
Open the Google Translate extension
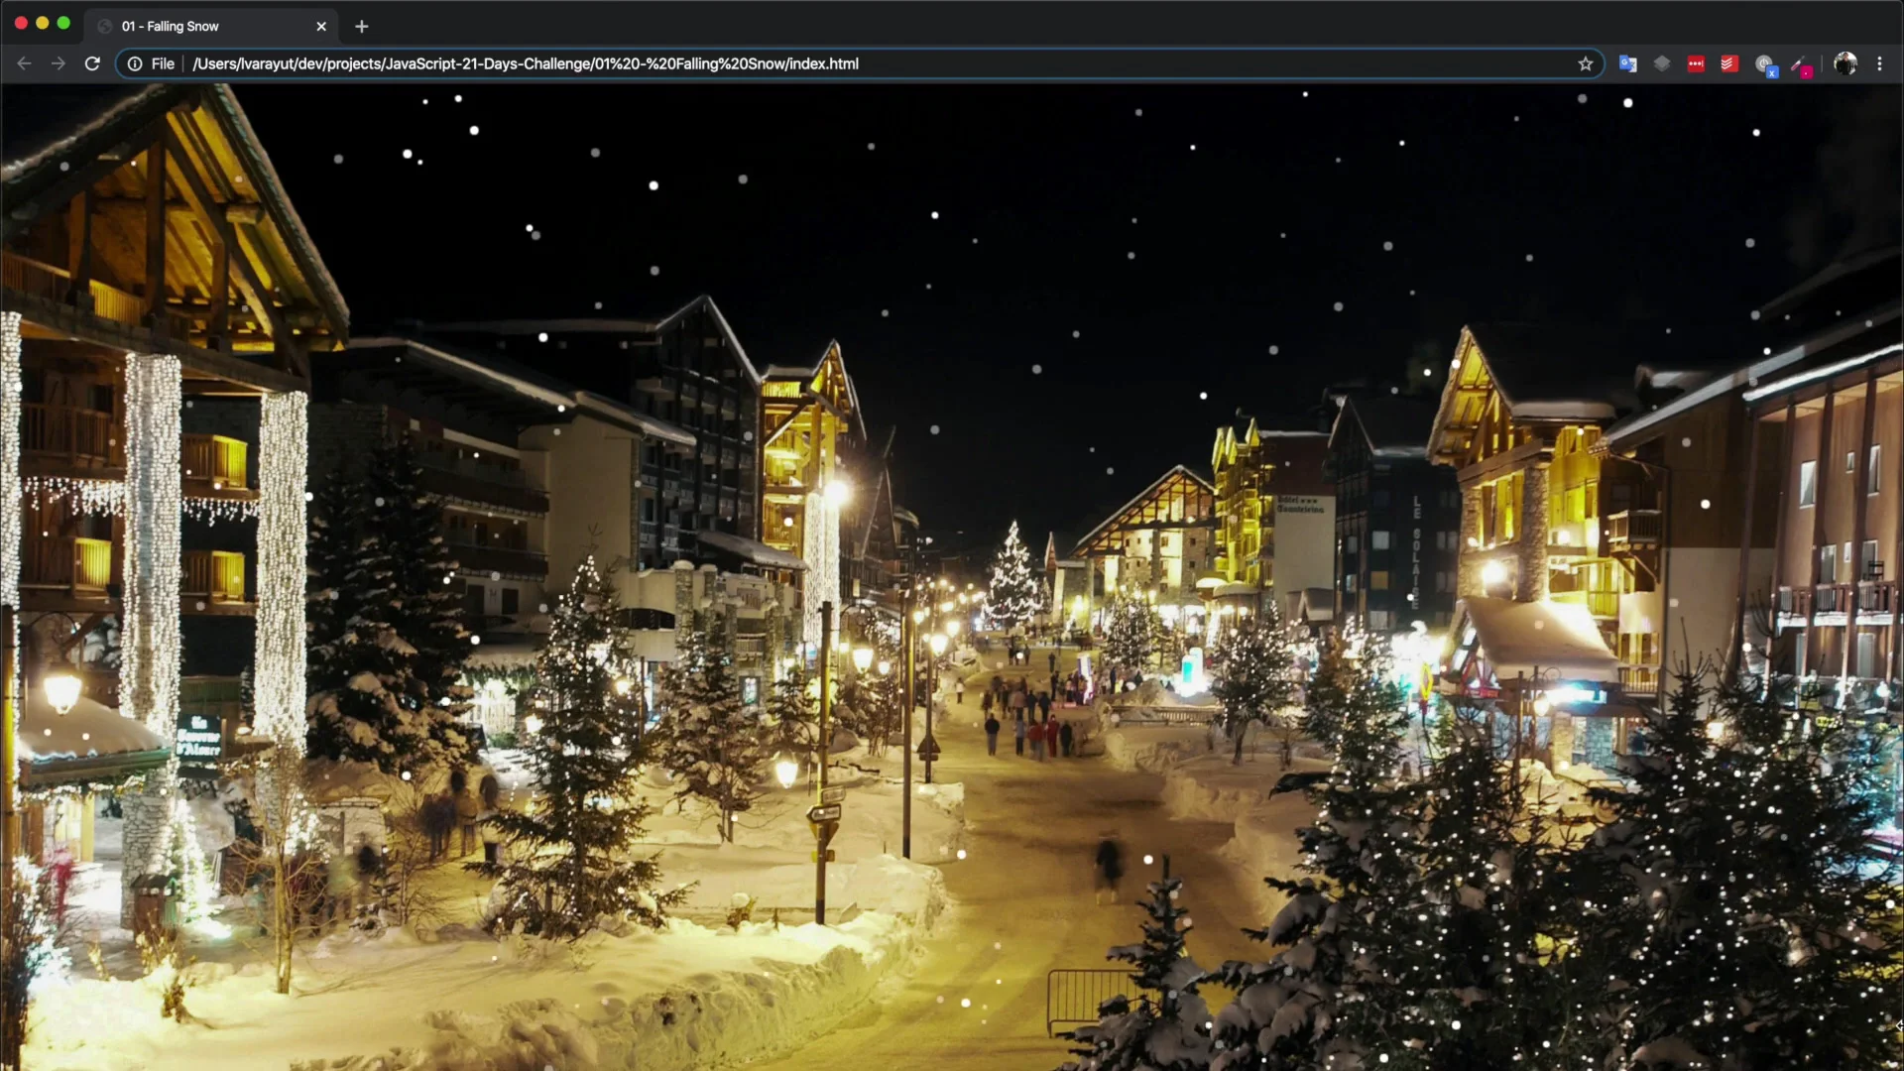(x=1627, y=63)
